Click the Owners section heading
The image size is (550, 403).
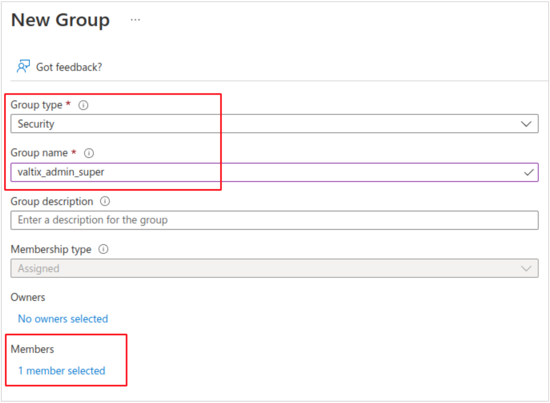[28, 297]
